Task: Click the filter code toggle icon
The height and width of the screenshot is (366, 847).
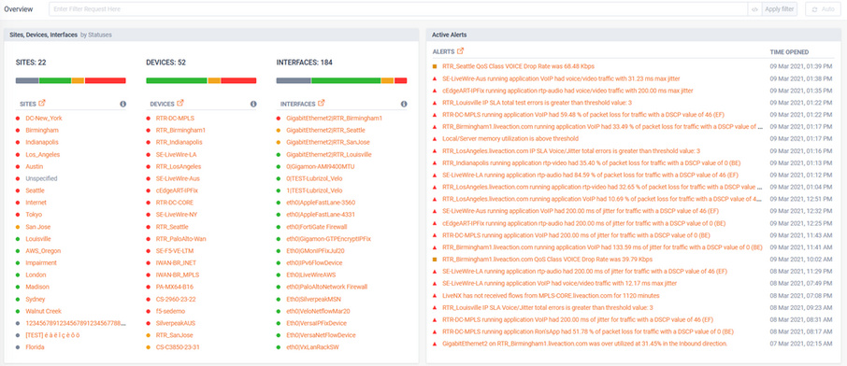Action: (x=754, y=9)
